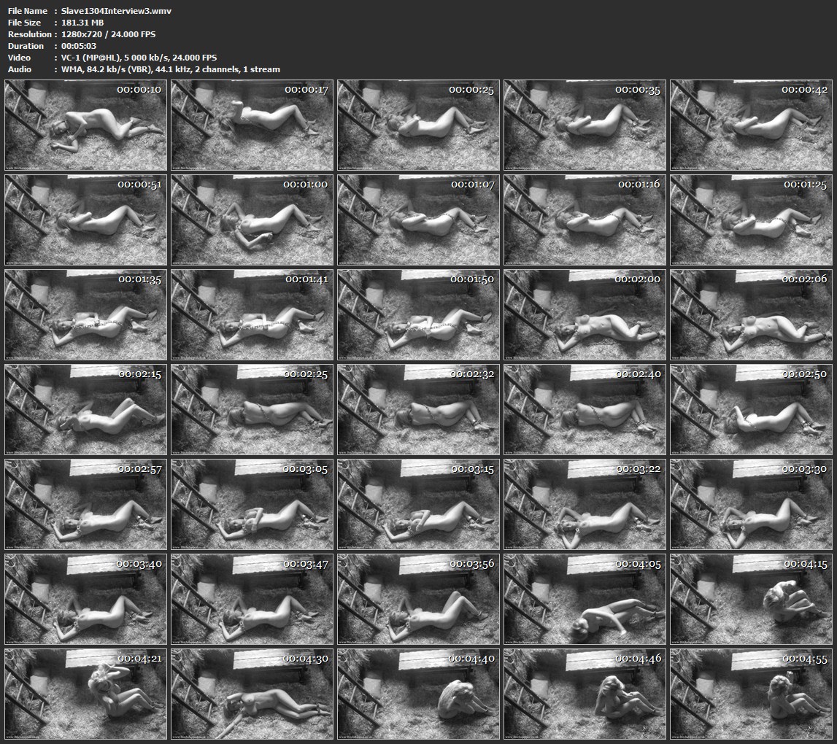Click the thumbnail stamped 00:04:21
Image resolution: width=837 pixels, height=744 pixels.
86,694
